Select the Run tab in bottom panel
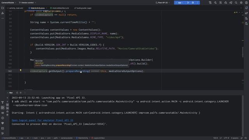 point(11,93)
